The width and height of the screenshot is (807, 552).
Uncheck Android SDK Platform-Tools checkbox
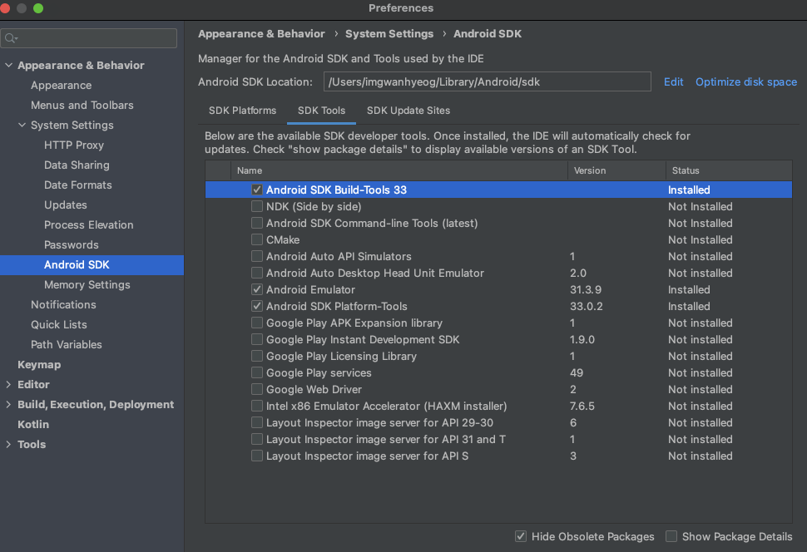[257, 306]
